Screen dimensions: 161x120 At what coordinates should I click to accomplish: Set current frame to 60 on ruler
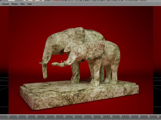[102, 117]
